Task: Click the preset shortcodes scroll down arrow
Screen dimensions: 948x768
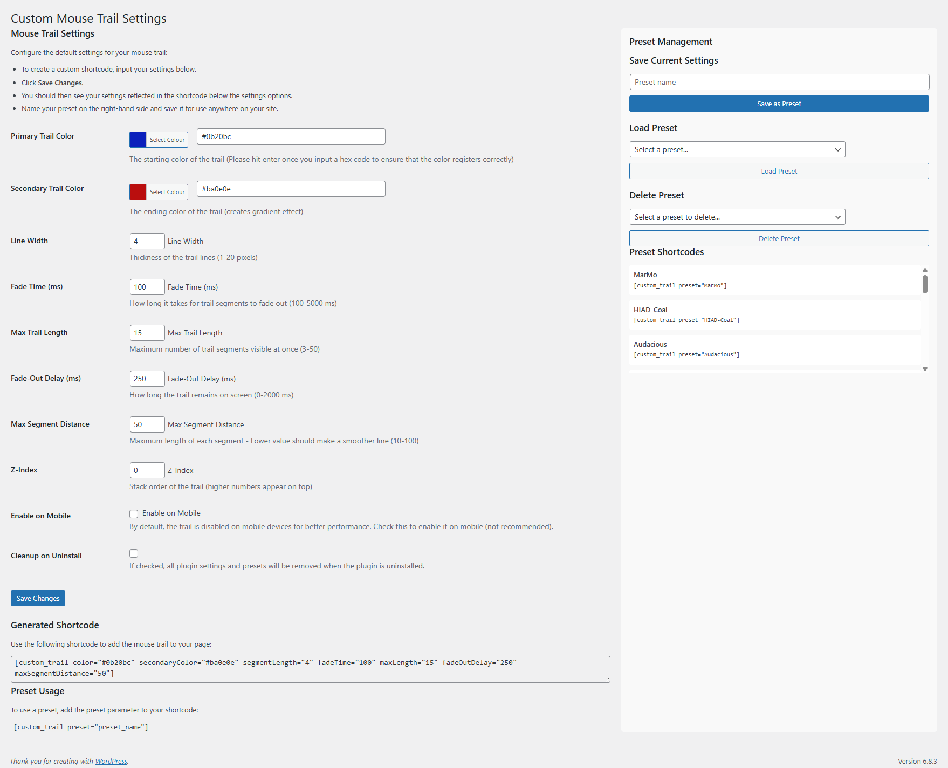Action: (x=925, y=369)
